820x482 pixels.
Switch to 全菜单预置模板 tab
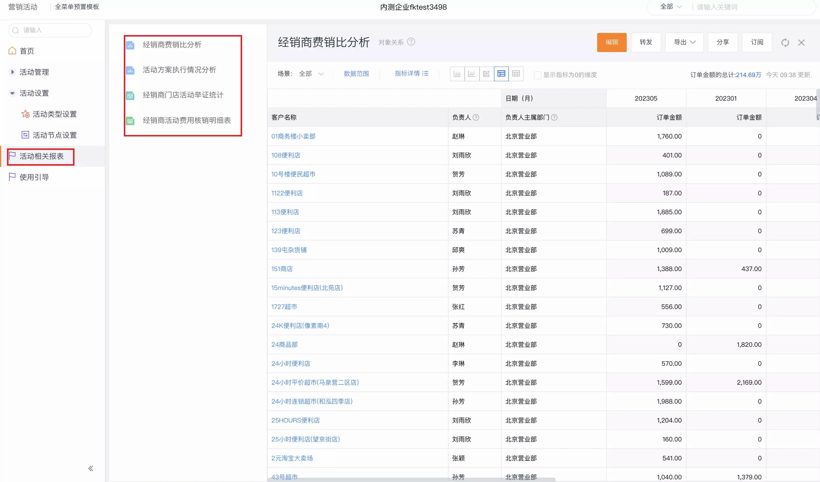pyautogui.click(x=77, y=7)
